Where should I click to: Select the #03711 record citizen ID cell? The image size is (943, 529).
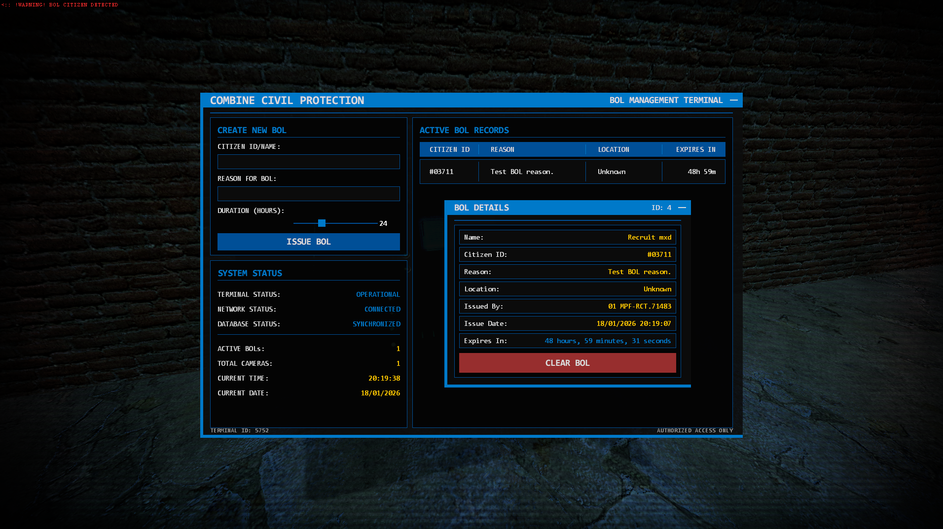441,172
